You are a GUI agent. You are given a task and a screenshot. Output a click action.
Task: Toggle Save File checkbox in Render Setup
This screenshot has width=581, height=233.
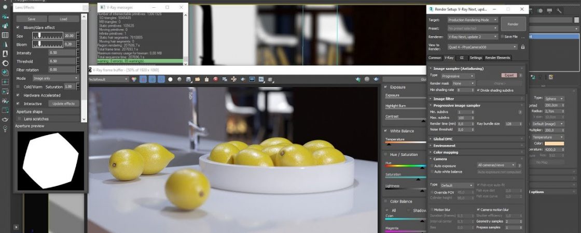(x=503, y=37)
